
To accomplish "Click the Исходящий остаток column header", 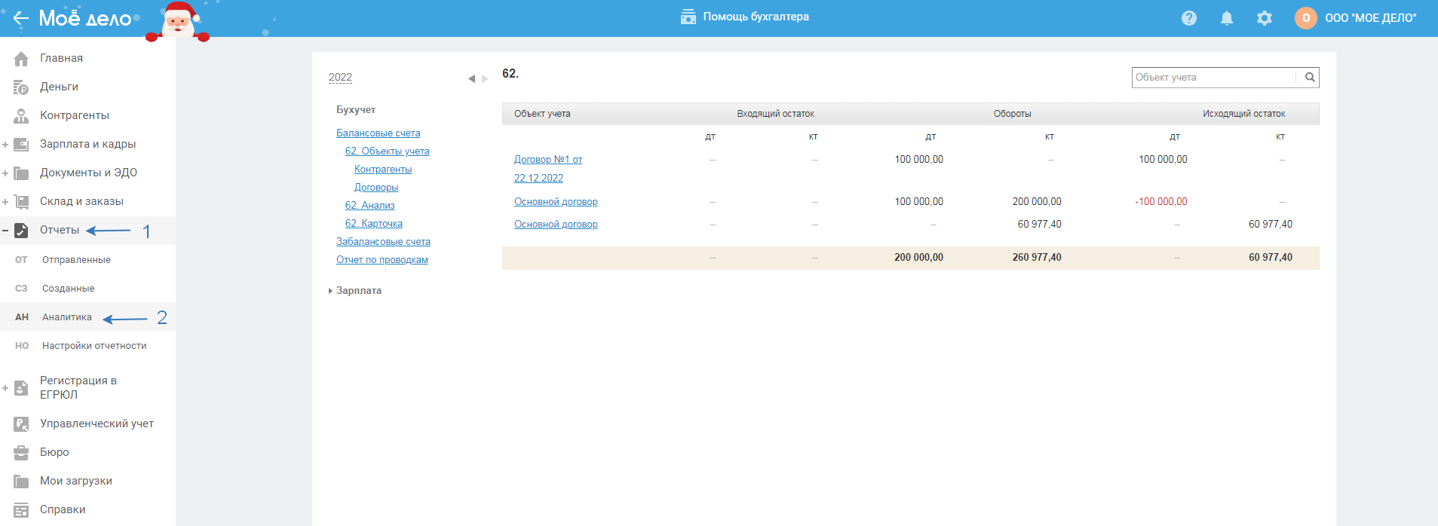I will [1243, 114].
